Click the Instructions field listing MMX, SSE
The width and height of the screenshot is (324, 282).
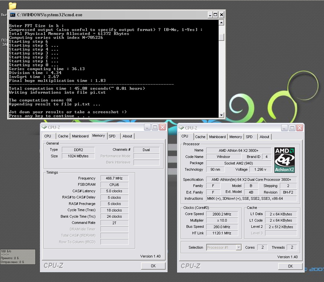pos(251,198)
